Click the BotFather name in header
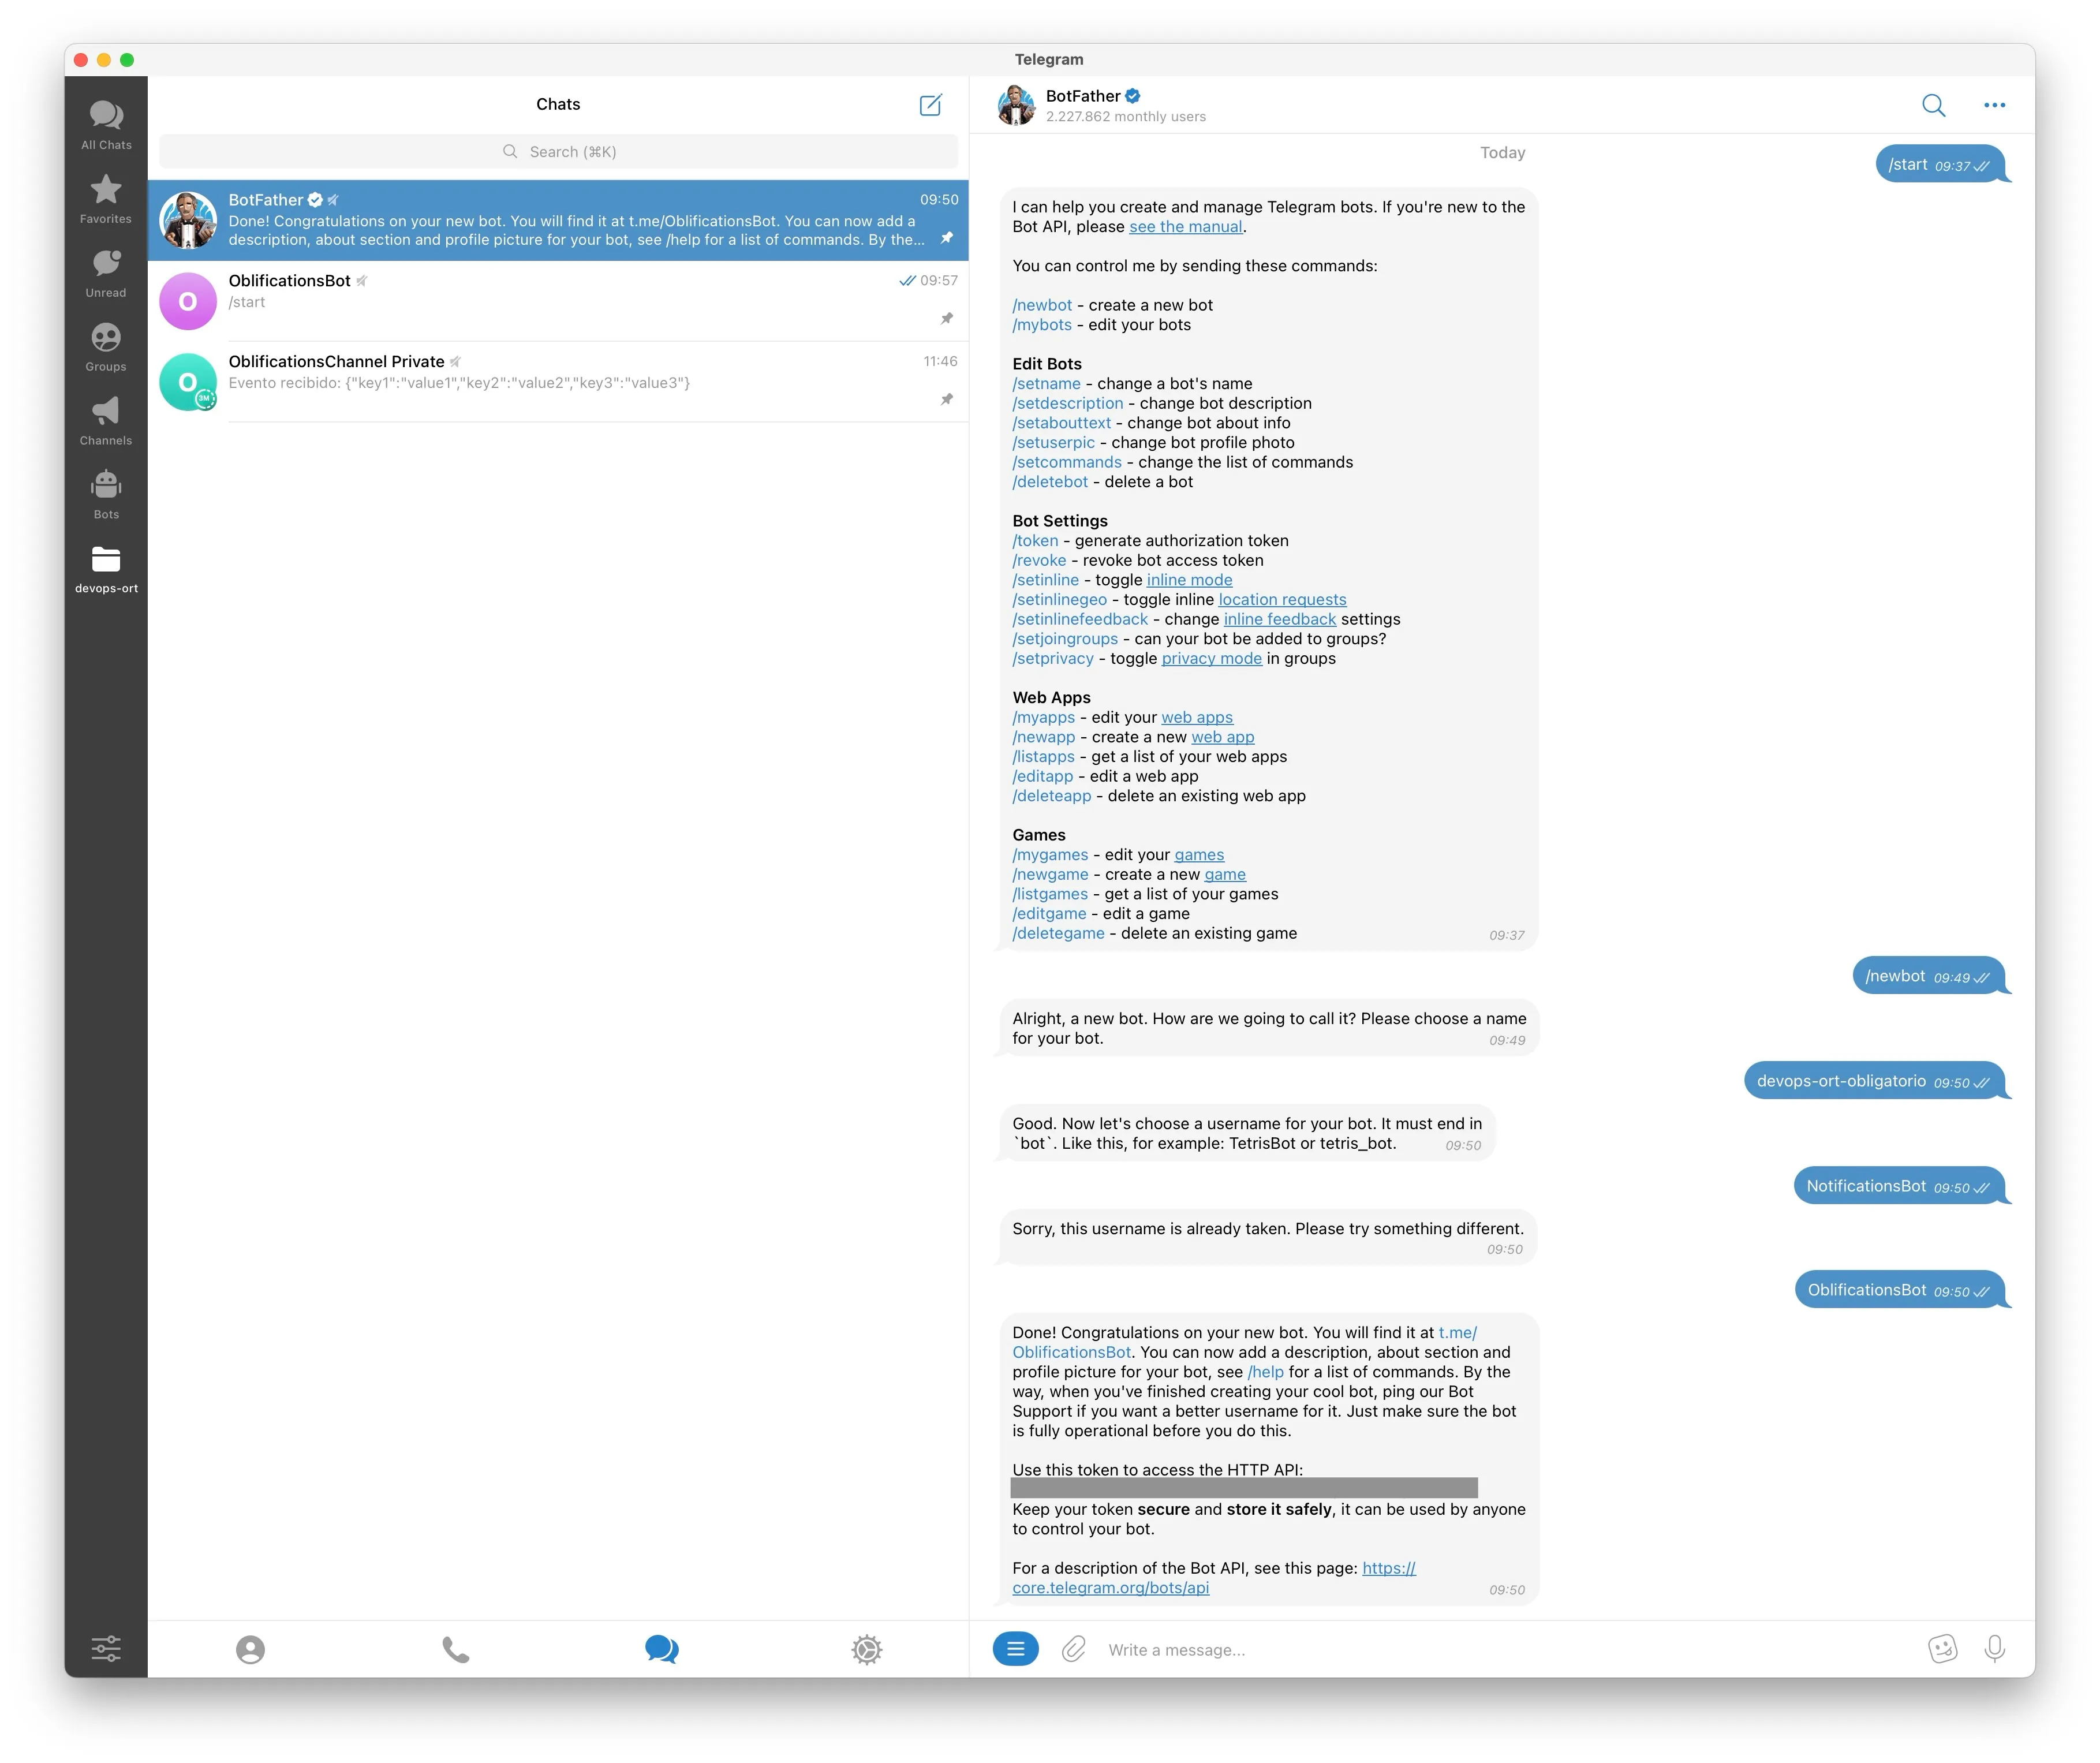The height and width of the screenshot is (1763, 2100). tap(1082, 96)
